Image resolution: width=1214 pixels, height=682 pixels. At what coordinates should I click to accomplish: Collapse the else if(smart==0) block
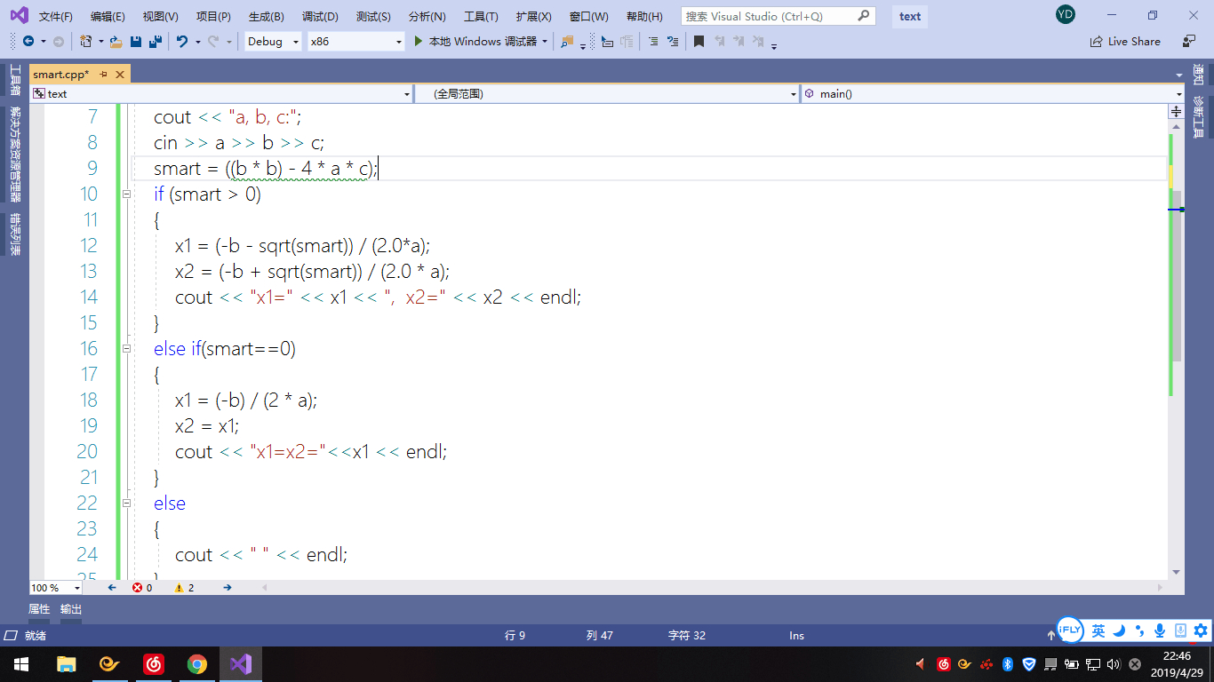coord(126,348)
